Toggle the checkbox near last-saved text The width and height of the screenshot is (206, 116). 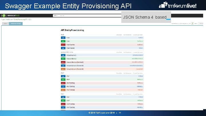193,23
